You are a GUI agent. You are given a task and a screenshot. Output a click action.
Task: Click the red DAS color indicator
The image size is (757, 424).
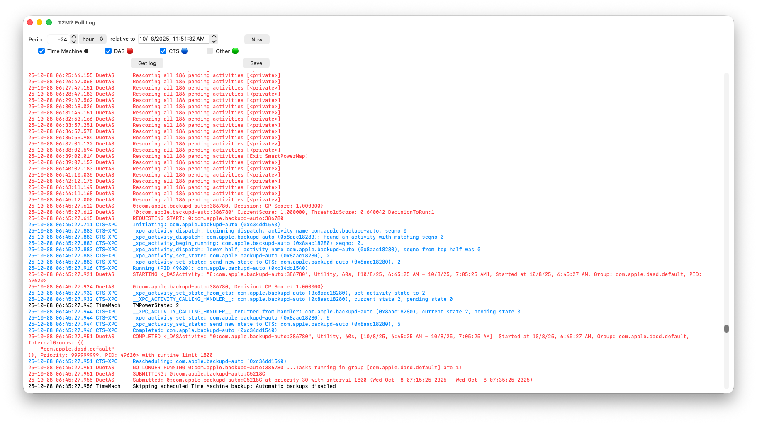(130, 51)
